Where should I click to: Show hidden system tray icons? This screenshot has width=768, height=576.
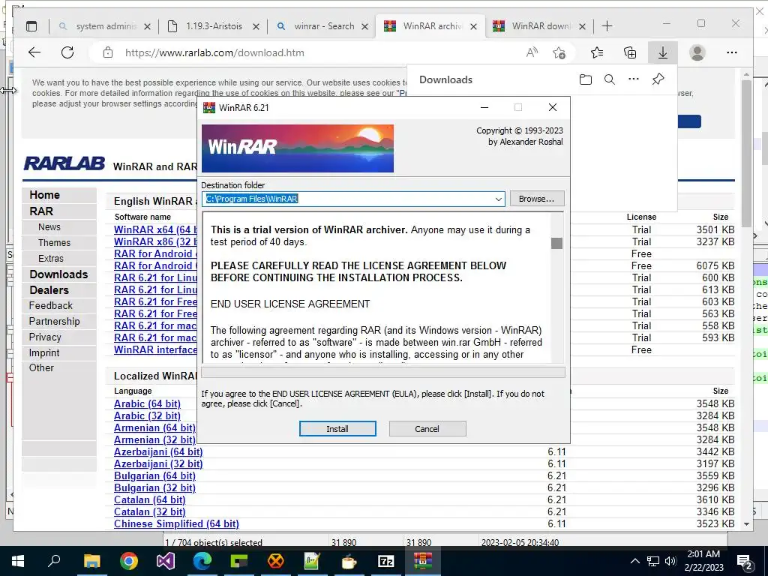(634, 561)
